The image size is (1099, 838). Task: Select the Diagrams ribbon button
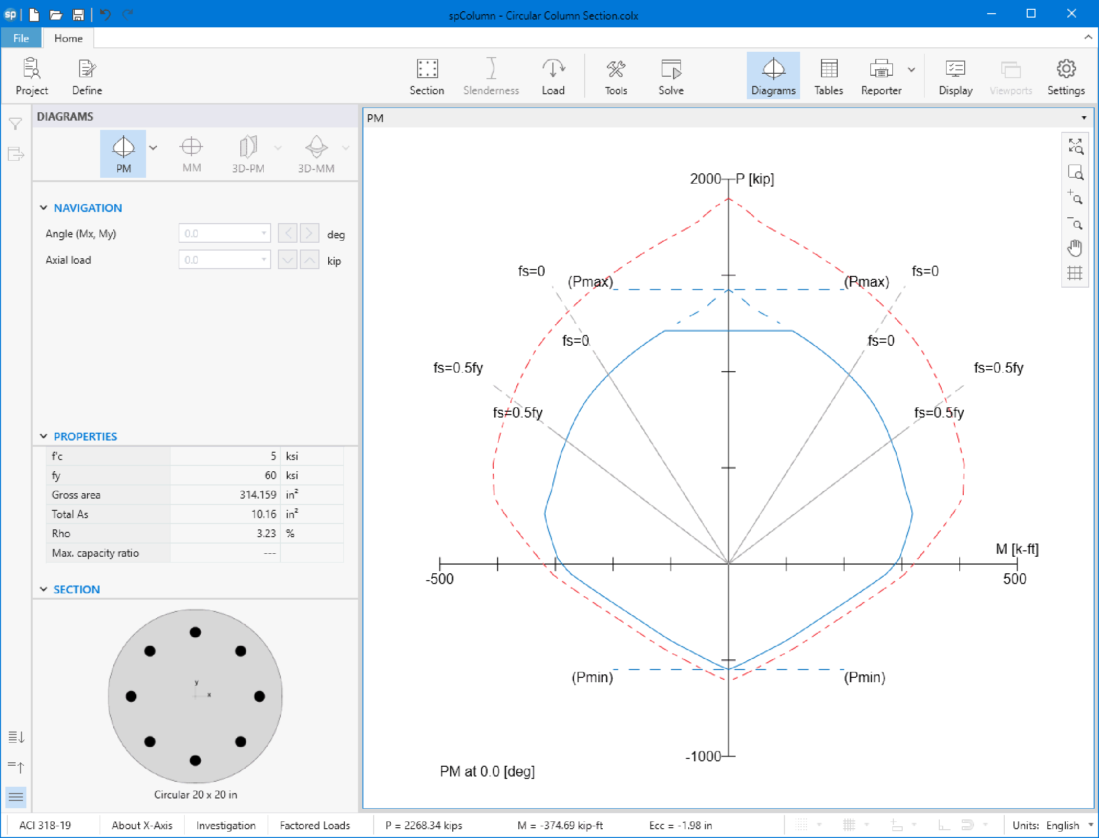pyautogui.click(x=773, y=76)
